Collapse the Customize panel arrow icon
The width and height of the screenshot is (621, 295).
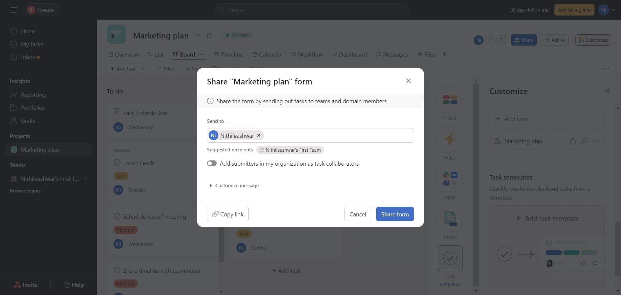tap(606, 91)
